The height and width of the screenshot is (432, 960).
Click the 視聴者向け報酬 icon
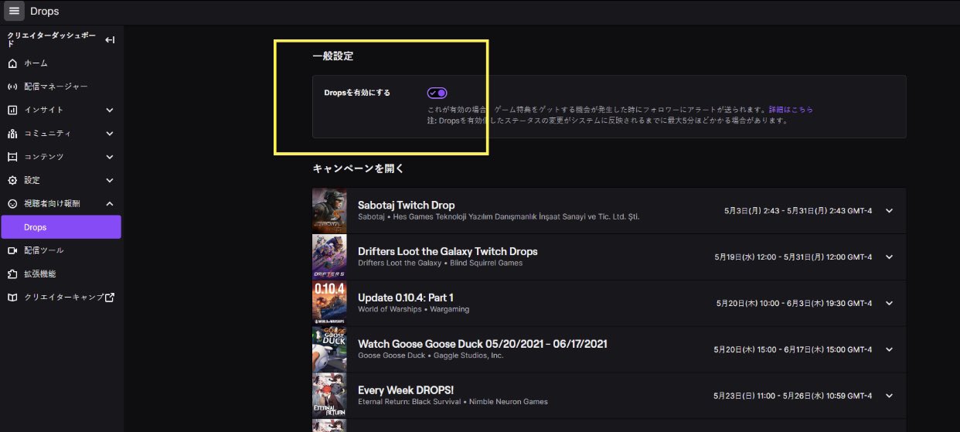coord(12,203)
